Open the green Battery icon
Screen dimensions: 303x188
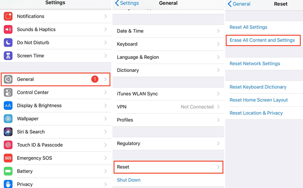8,171
